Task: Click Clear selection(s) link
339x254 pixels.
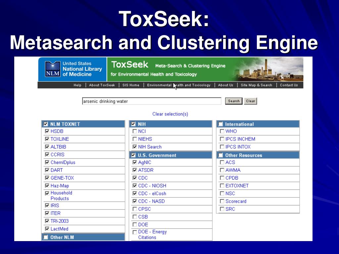Action: 170,114
